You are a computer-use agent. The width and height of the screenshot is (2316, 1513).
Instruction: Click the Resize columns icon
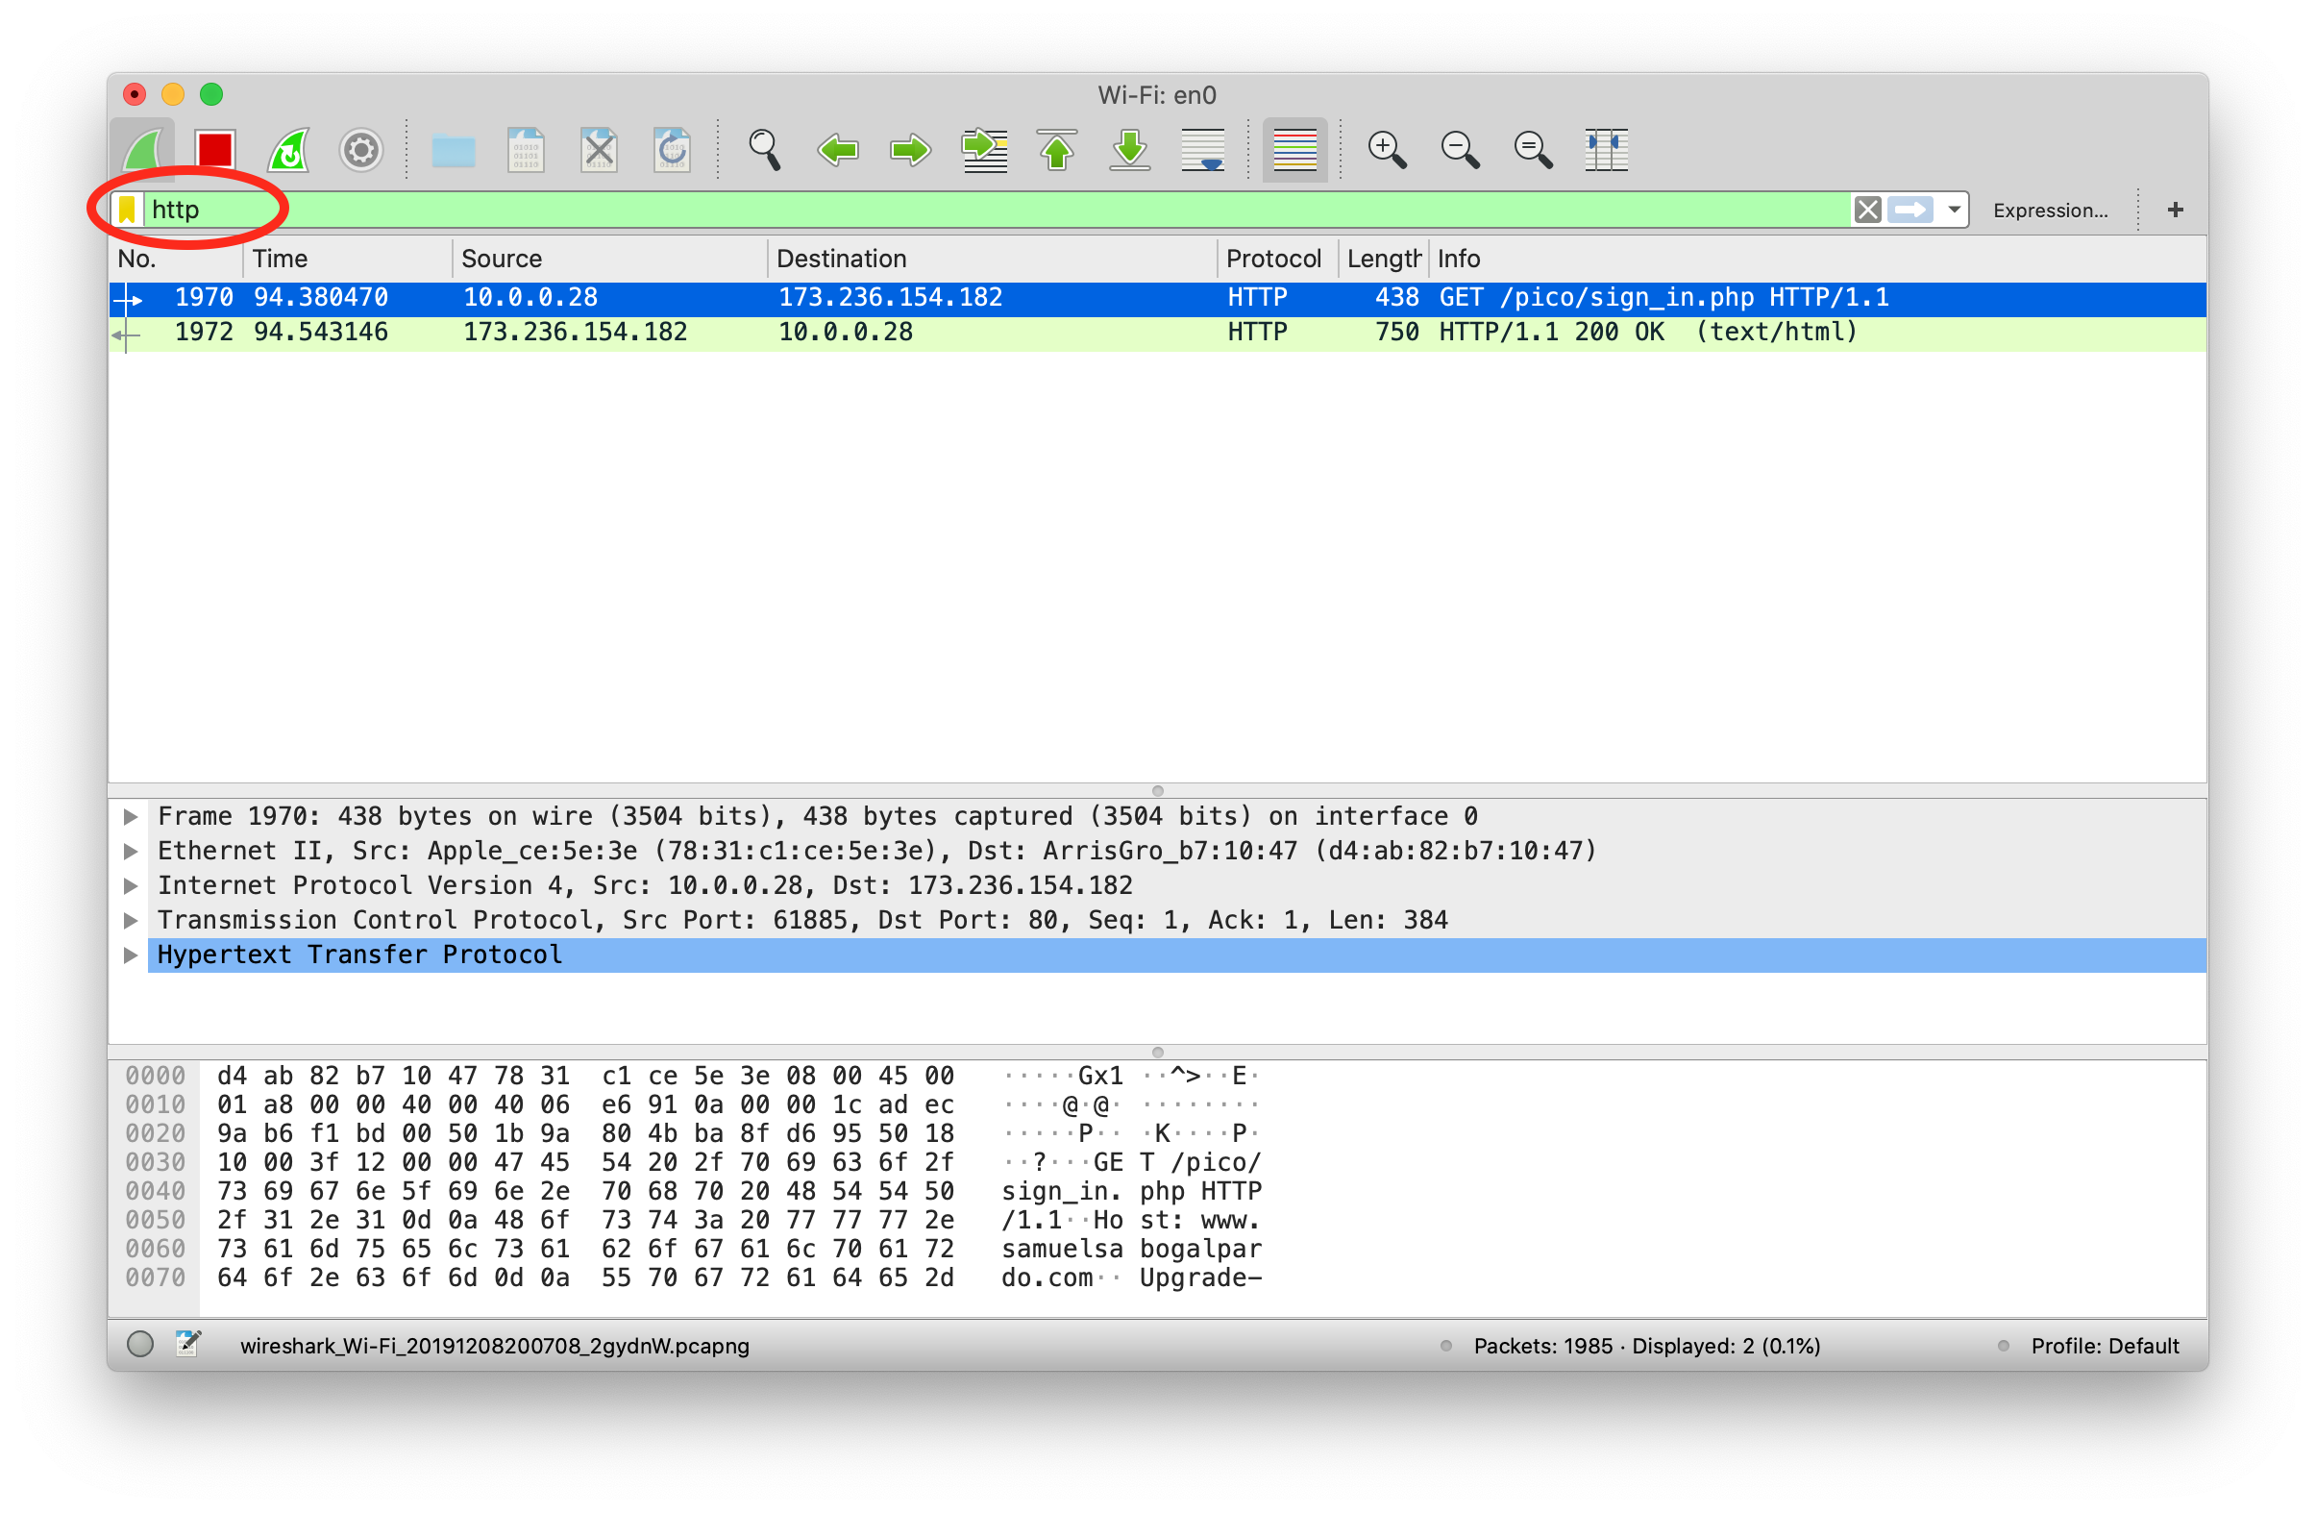click(1606, 150)
